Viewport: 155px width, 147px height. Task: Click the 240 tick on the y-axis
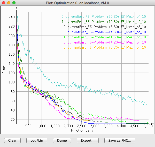click(x=11, y=17)
